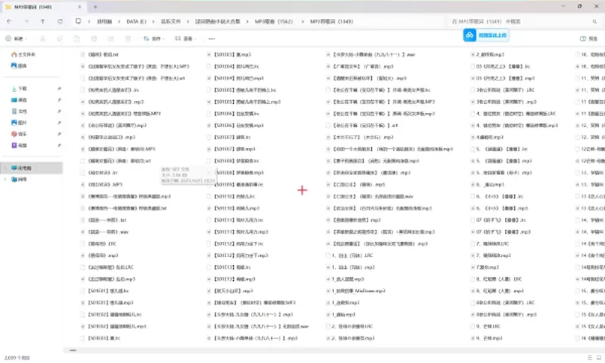Viewport: 605px width, 363px height.
Task: Open the Sort dropdown menu
Action: point(154,38)
